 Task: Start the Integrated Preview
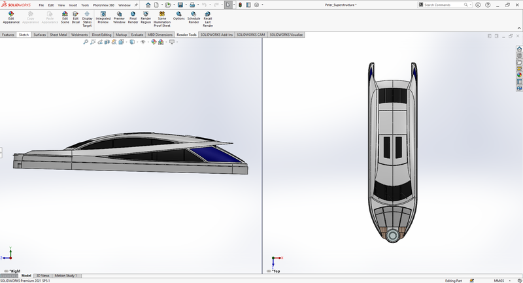point(103,18)
